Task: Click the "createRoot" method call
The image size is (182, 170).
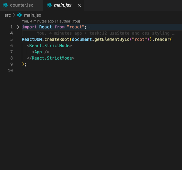Action: click(x=57, y=39)
